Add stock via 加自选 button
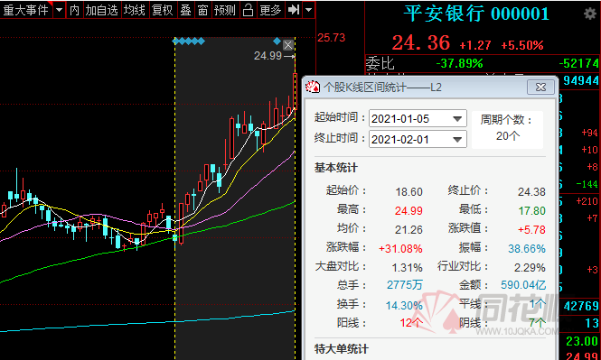This screenshot has height=360, width=601. tap(101, 10)
